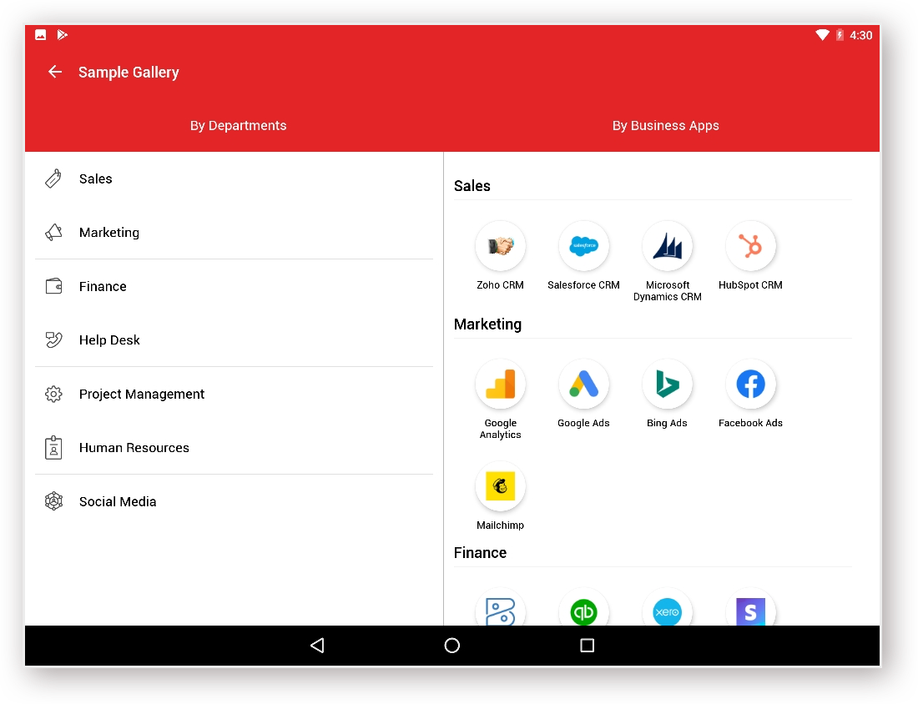Select the Help Desk department
The width and height of the screenshot is (918, 704).
pos(235,340)
